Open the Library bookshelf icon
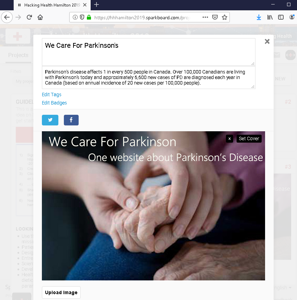The height and width of the screenshot is (300, 297). coord(270,18)
